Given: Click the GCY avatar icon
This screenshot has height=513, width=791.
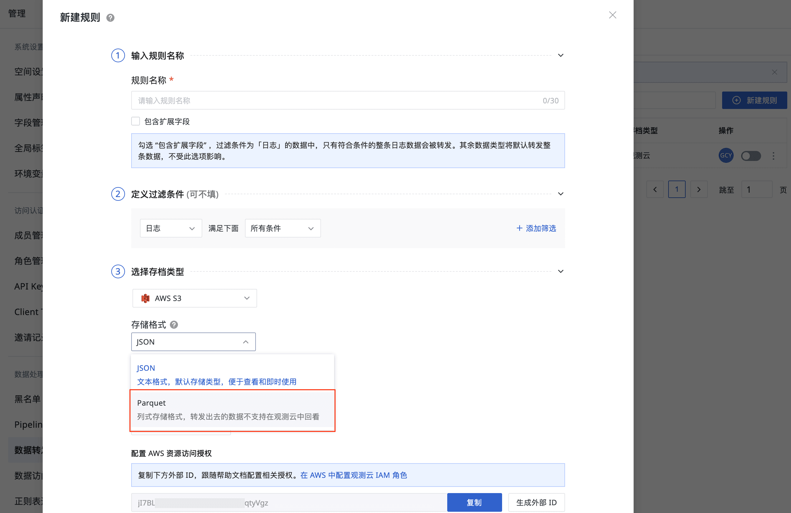Looking at the screenshot, I should coord(726,155).
